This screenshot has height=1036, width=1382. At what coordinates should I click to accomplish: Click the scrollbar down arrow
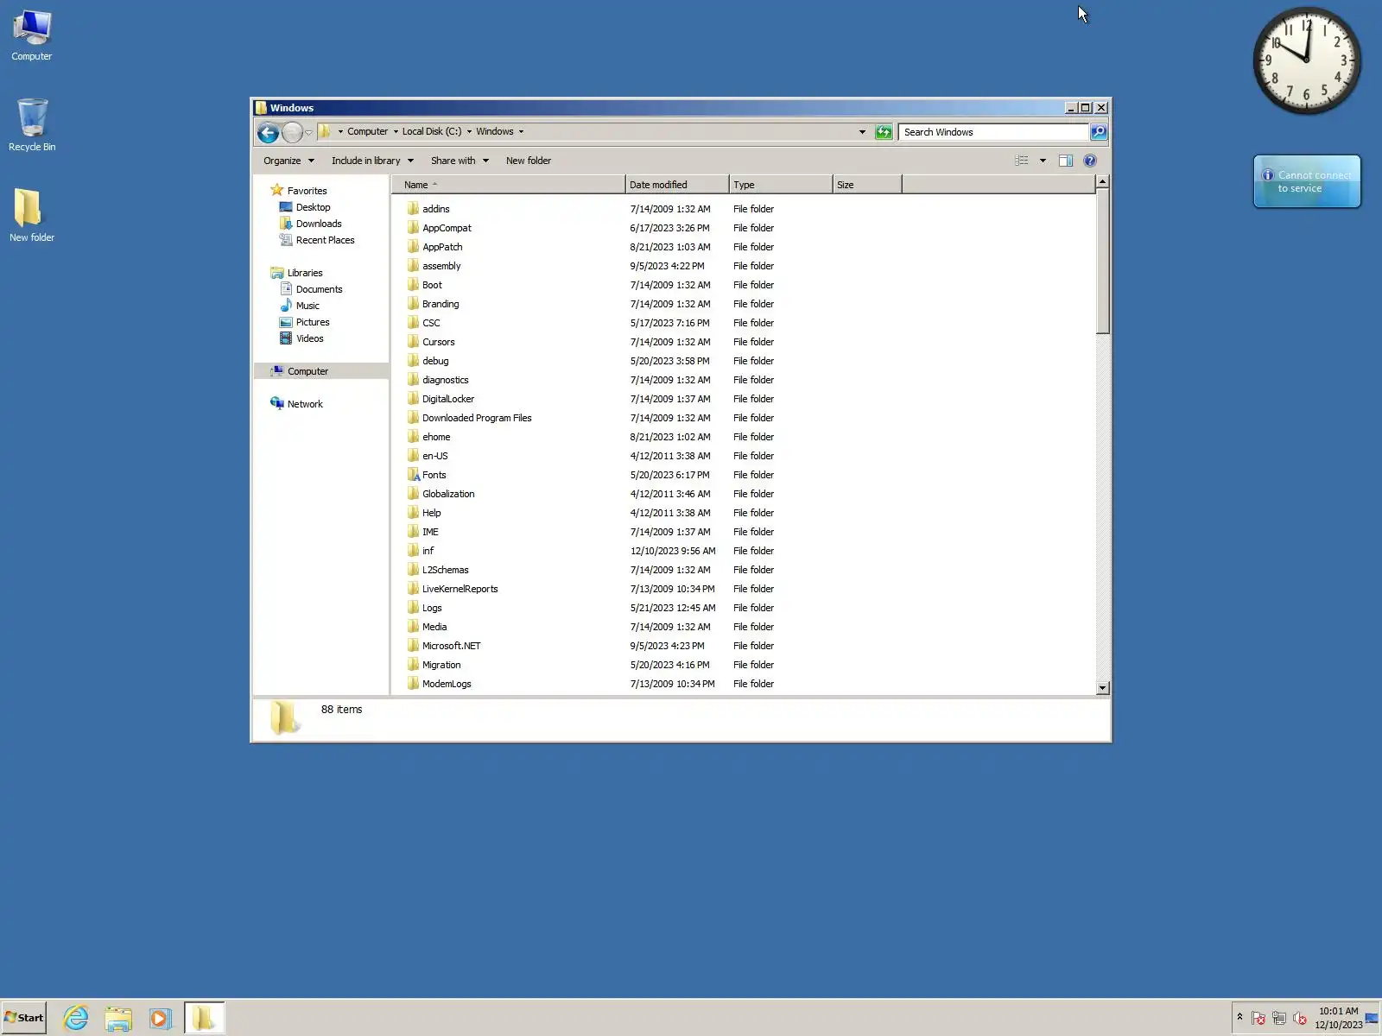1102,688
